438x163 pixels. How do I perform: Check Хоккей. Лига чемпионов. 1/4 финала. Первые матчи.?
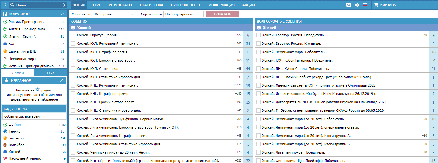73,119
